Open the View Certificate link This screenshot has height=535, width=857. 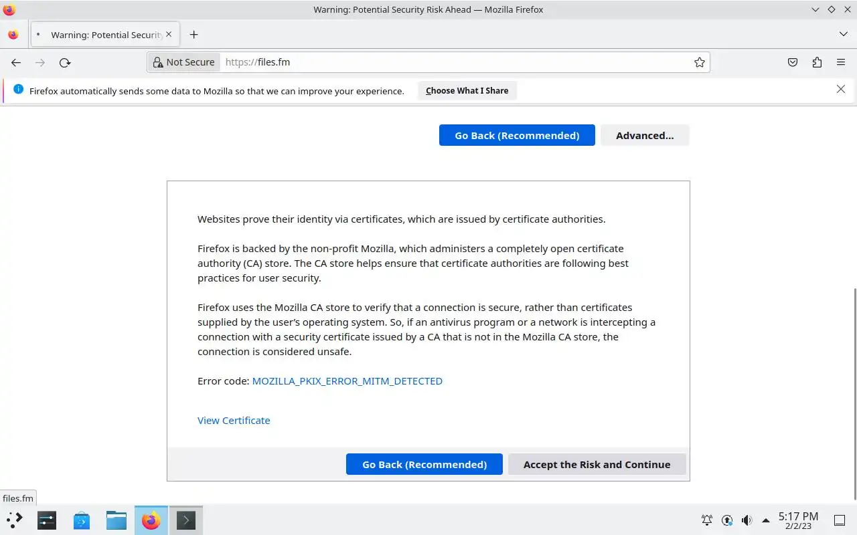pos(234,421)
